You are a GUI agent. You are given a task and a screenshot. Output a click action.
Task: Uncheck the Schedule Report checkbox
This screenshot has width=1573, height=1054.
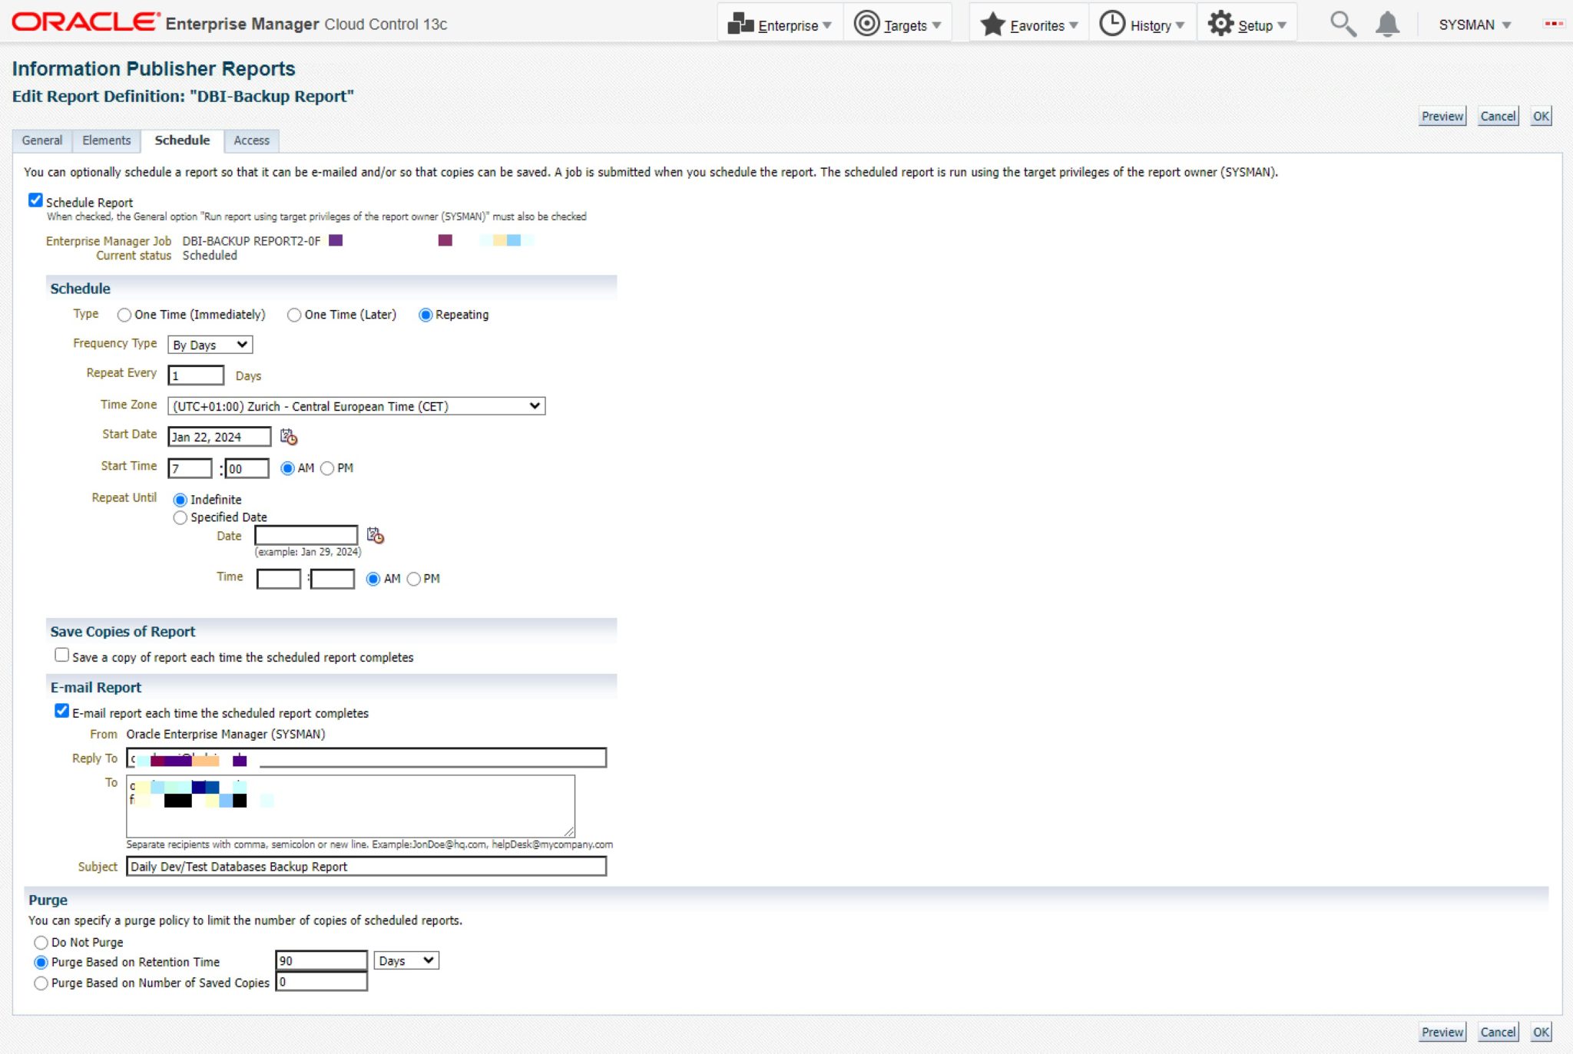click(35, 200)
